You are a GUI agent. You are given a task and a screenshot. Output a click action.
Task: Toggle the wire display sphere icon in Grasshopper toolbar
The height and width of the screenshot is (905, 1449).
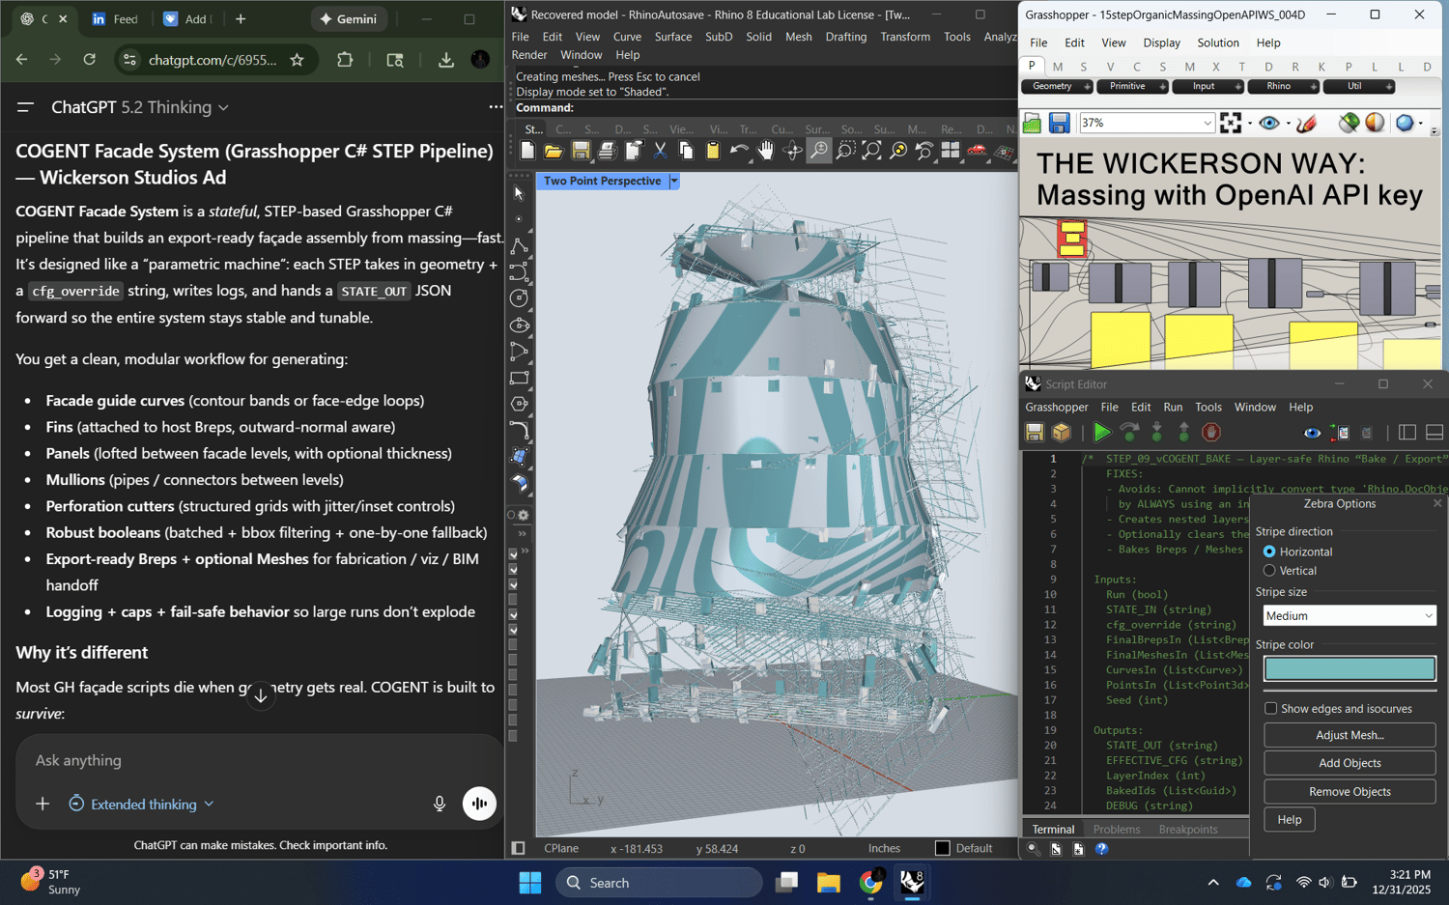[1349, 123]
